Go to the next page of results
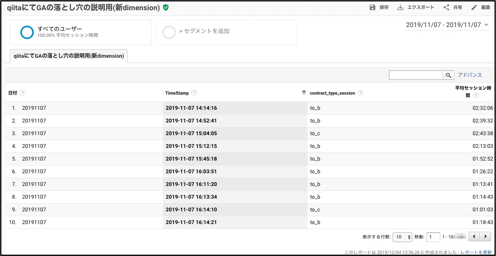Image resolution: width=496 pixels, height=256 pixels. tap(485, 237)
